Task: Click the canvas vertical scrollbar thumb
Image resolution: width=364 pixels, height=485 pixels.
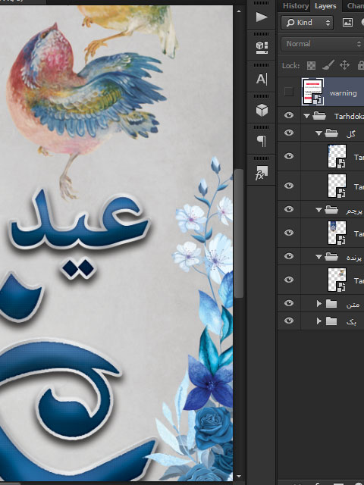Action: click(x=239, y=233)
